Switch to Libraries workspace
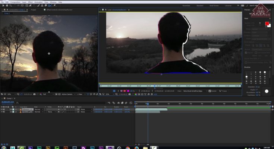 [228, 6]
